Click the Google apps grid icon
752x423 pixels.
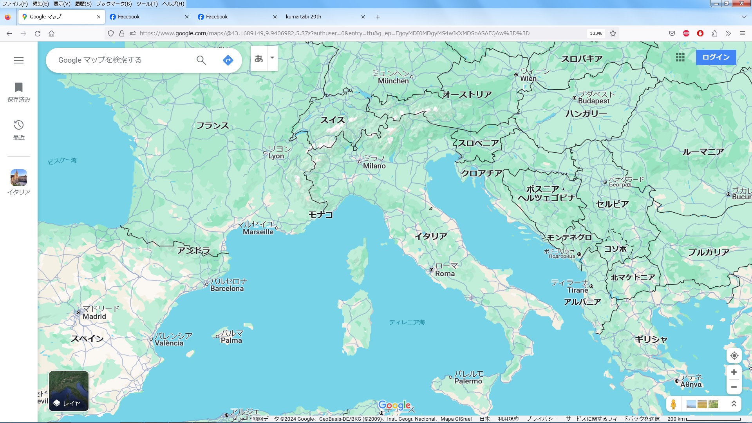point(680,57)
